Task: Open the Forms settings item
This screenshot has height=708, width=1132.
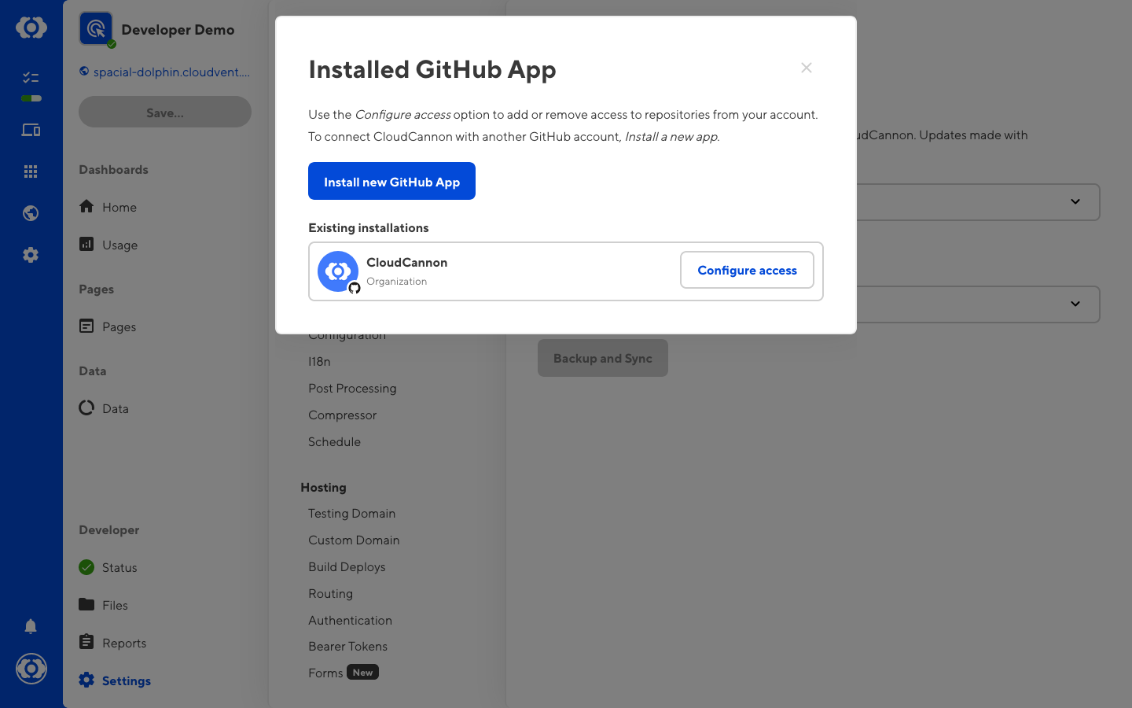Action: pyautogui.click(x=325, y=673)
